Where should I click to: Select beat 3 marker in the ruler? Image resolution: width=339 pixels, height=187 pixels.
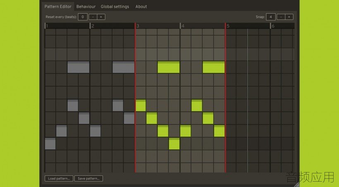click(x=138, y=26)
